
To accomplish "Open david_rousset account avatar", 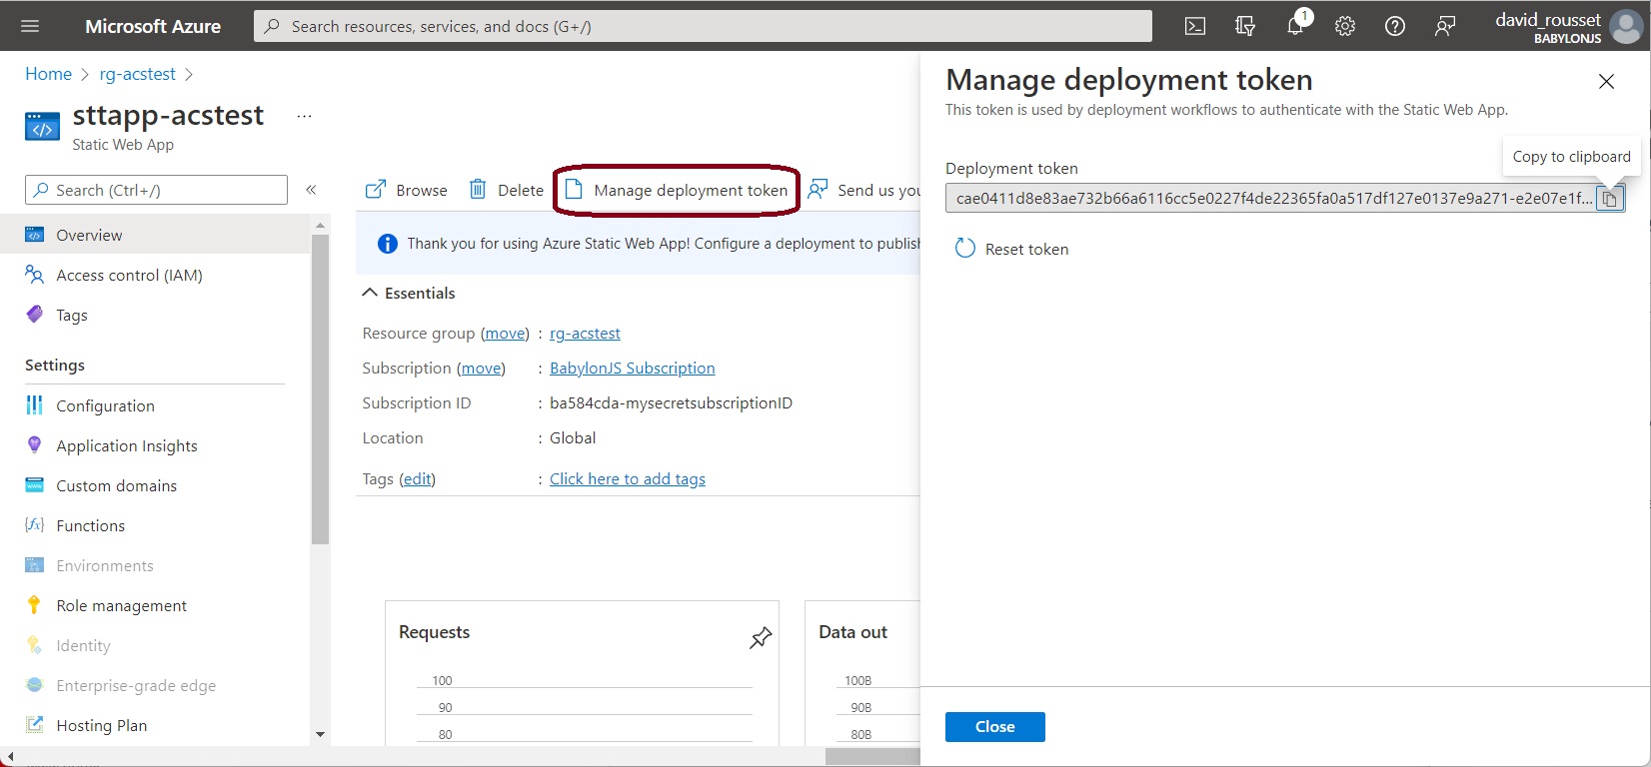I will click(1625, 27).
